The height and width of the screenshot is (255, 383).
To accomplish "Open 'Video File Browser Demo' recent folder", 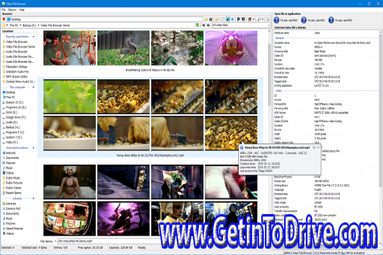I will coord(21,47).
